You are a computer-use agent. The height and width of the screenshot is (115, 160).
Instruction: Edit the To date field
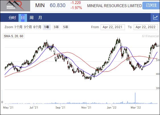146,27
